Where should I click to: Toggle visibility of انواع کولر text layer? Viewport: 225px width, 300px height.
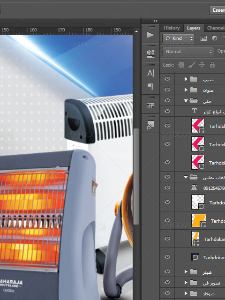click(167, 111)
